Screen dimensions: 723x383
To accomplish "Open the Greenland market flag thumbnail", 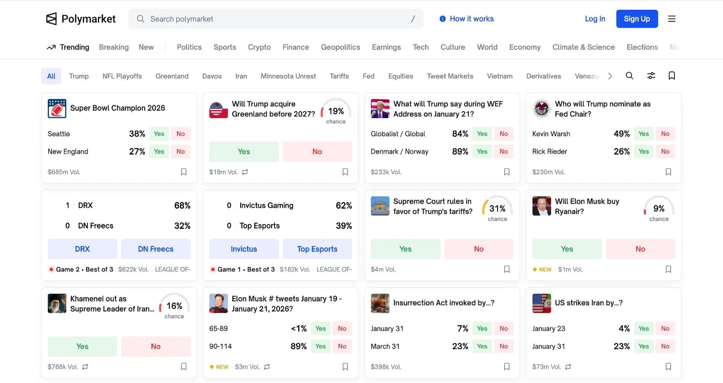I will point(218,109).
